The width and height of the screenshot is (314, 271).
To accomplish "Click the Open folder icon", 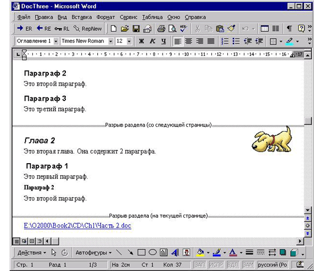I will (x=125, y=29).
